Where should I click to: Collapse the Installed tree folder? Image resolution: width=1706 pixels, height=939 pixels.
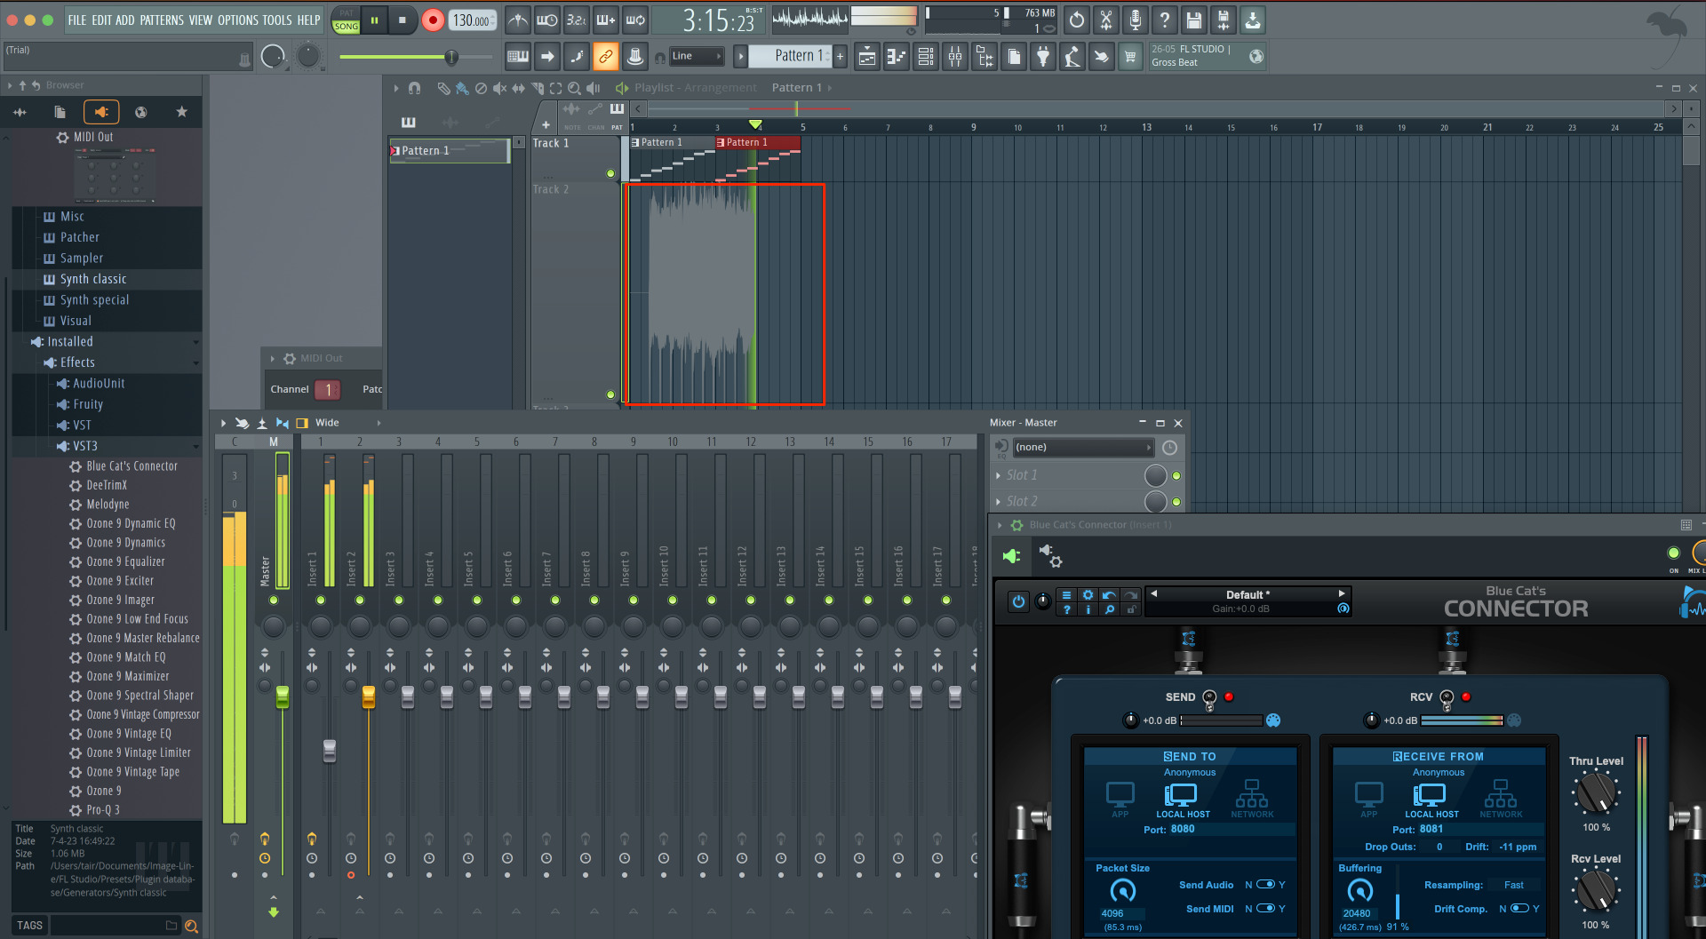69,341
